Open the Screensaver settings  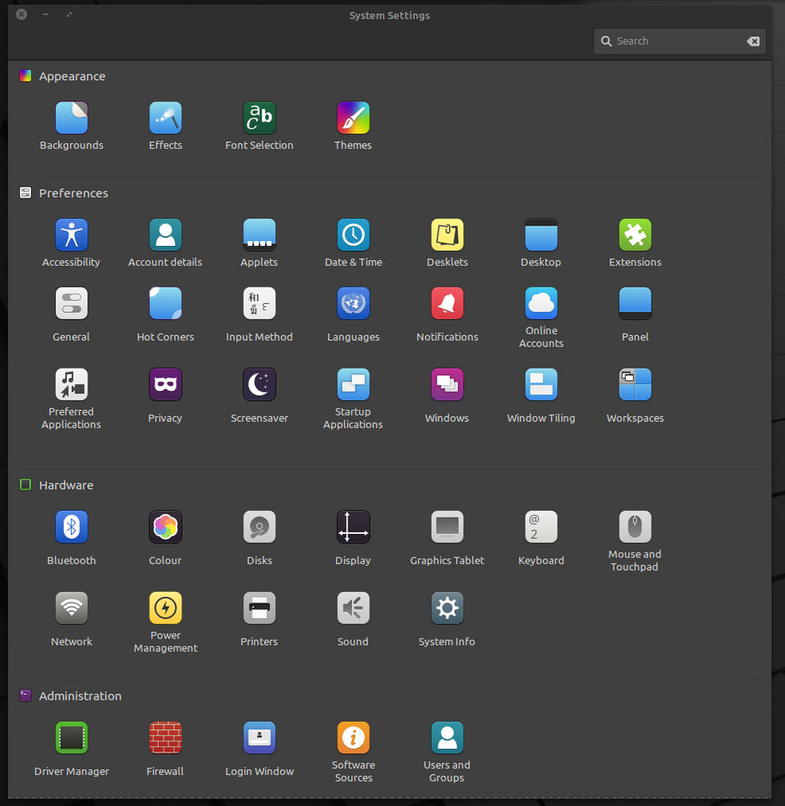[259, 385]
